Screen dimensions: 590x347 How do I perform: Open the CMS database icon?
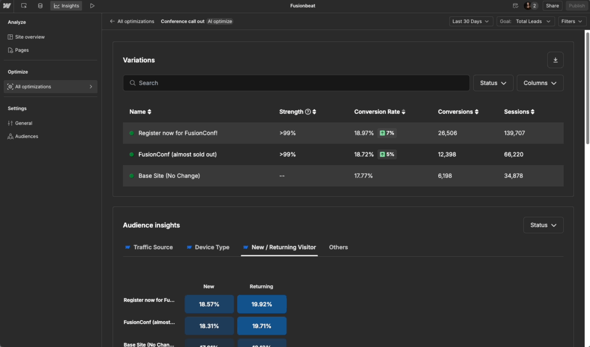pos(40,6)
